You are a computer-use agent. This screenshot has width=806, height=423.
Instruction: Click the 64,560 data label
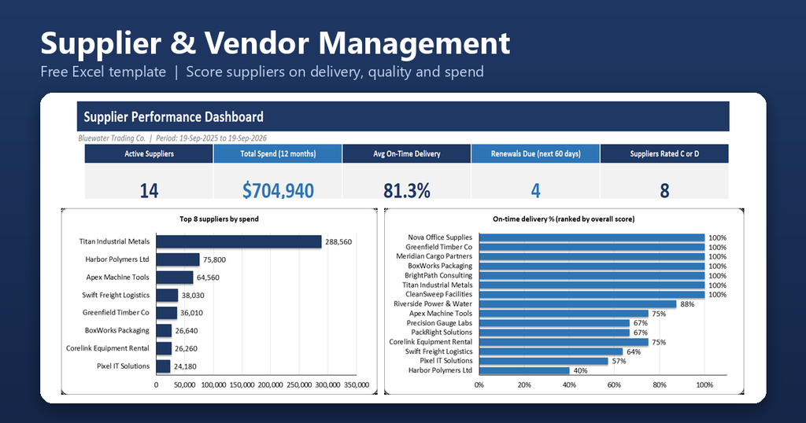click(x=208, y=278)
